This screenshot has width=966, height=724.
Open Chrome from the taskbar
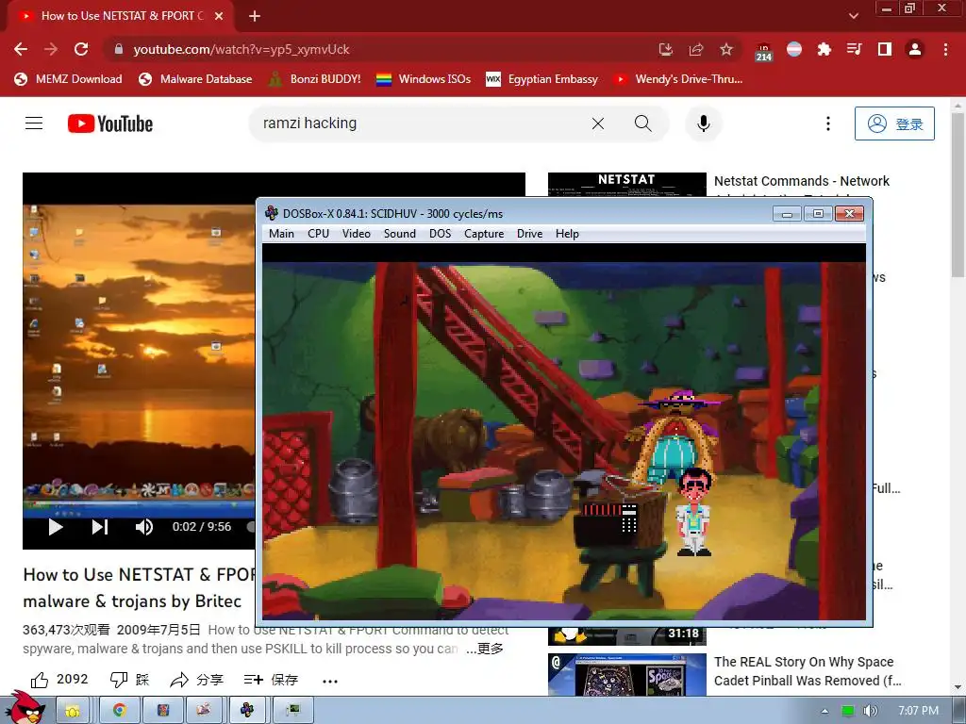point(120,711)
